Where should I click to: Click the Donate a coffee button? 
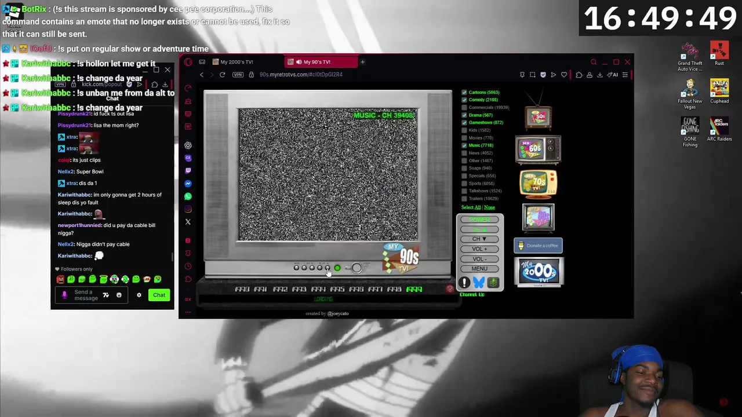point(538,246)
